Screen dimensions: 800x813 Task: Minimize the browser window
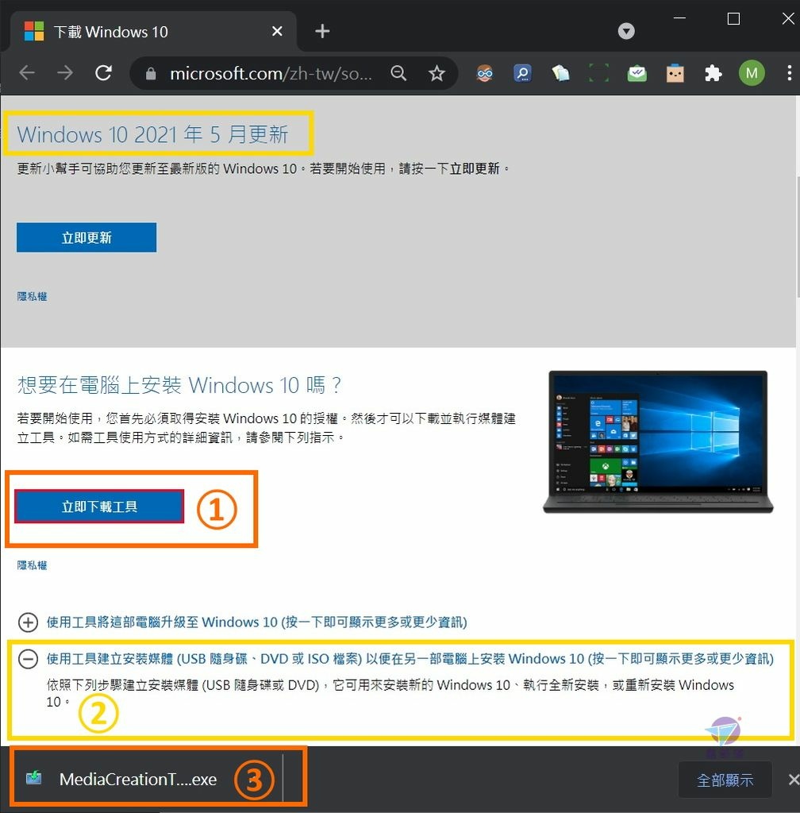[680, 19]
